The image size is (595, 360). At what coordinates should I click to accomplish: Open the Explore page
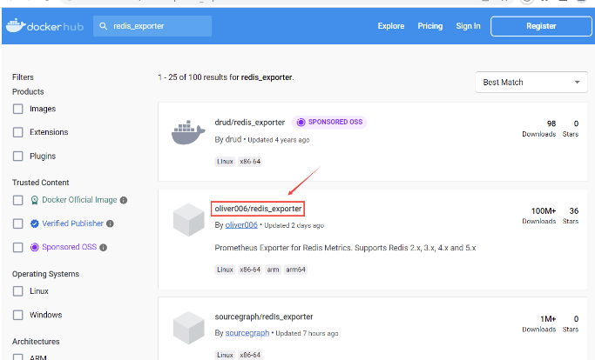pyautogui.click(x=391, y=26)
